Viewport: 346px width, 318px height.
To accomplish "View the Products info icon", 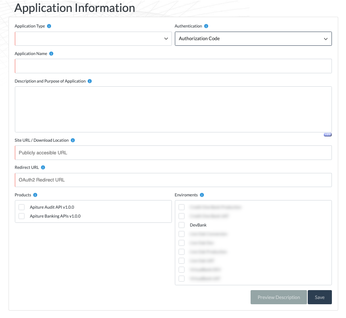I will tap(35, 195).
